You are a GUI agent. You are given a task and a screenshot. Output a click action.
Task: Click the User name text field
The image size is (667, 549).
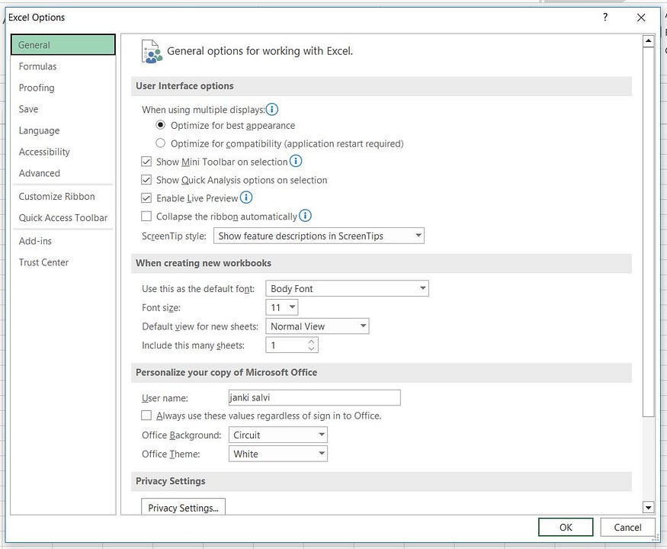[314, 397]
